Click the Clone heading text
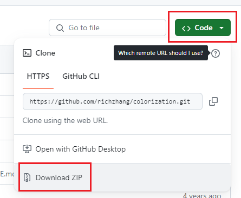Screen dimensions: 241x198 [45, 53]
